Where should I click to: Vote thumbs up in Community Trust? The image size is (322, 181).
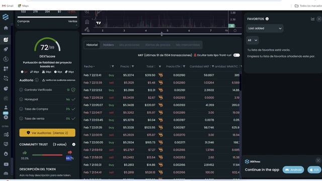point(25,153)
